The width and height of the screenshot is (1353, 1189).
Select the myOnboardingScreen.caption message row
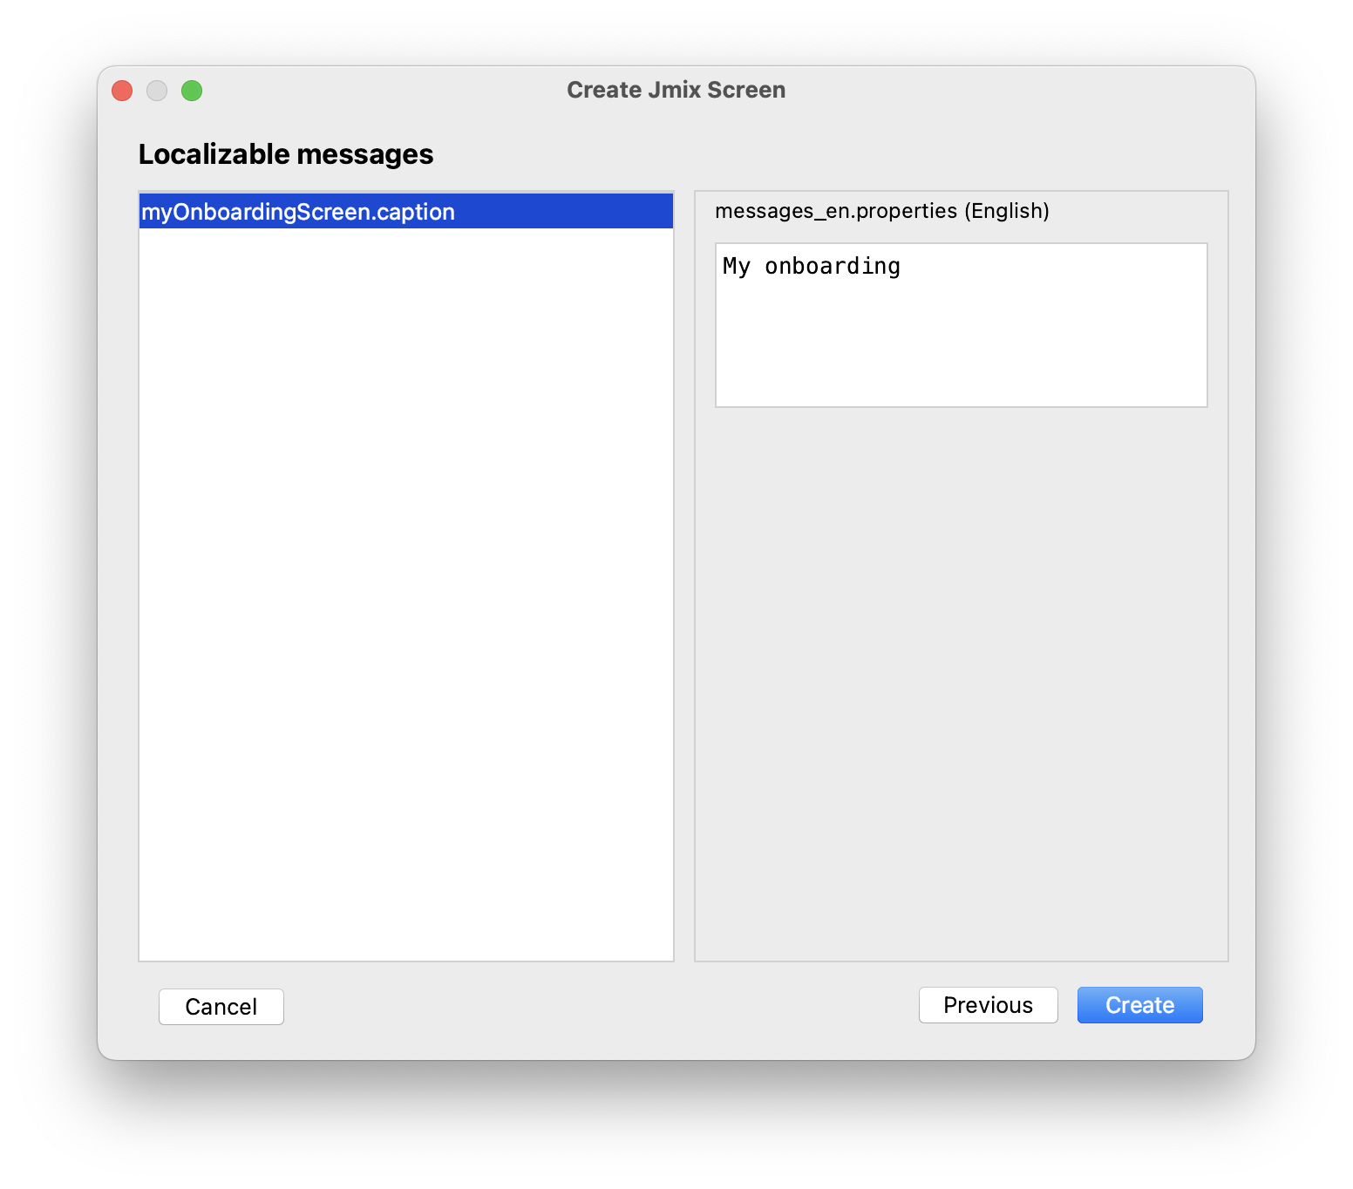(406, 212)
